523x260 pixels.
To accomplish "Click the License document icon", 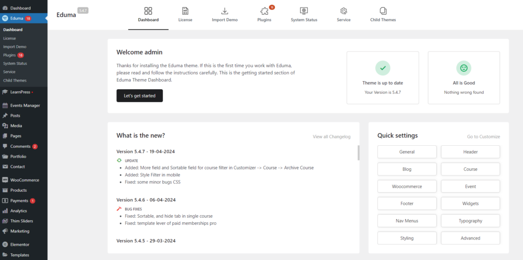I will pos(185,11).
